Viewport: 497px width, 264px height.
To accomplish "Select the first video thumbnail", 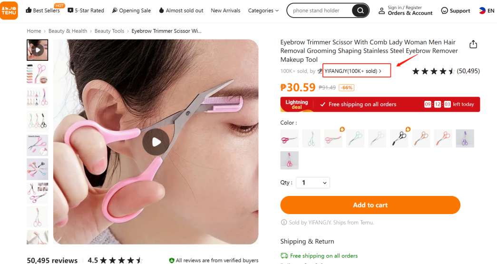I will tap(37, 50).
